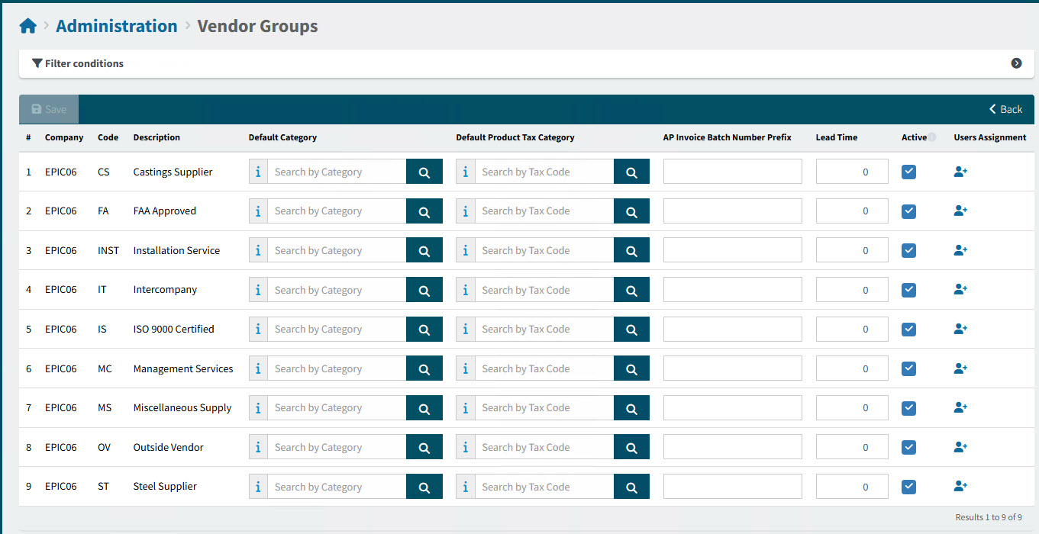Open the home icon in the breadcrumb
The image size is (1039, 534).
(x=27, y=24)
